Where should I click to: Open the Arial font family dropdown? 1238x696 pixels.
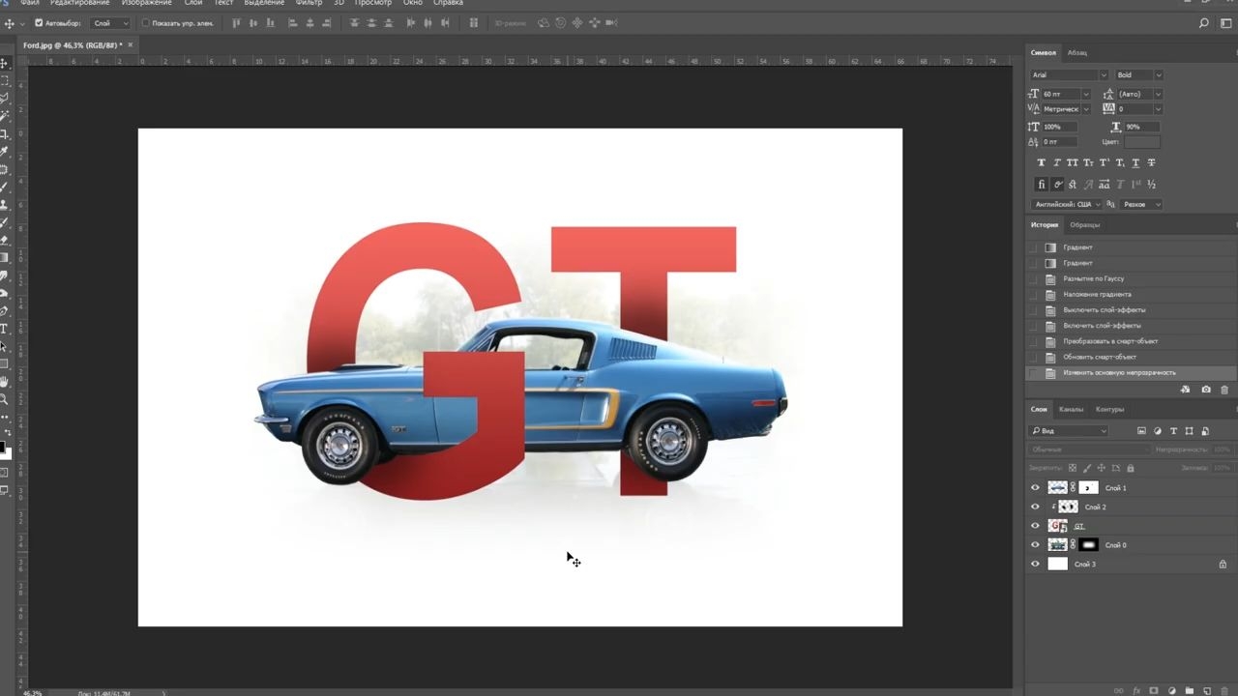(1103, 75)
